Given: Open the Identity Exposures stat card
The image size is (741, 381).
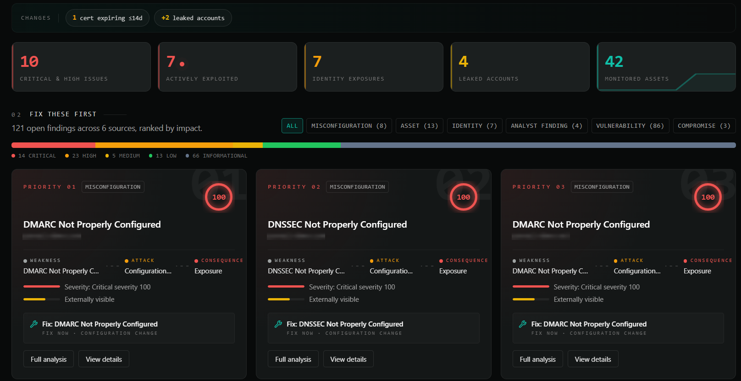Looking at the screenshot, I should [x=374, y=67].
